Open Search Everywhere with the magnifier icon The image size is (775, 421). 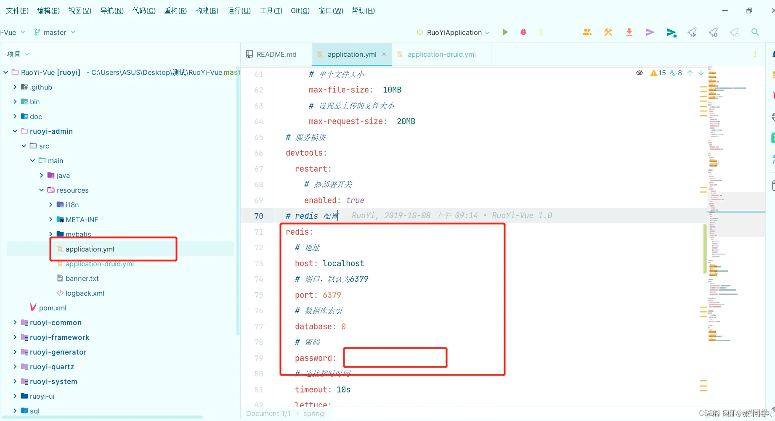click(755, 32)
